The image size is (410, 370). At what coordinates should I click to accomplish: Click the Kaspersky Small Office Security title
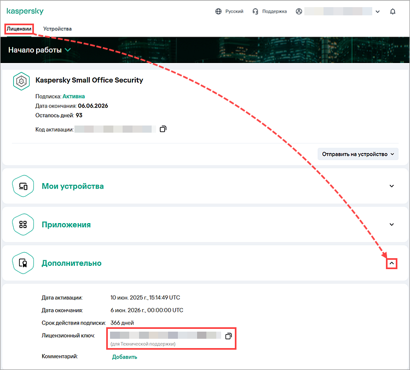(89, 80)
